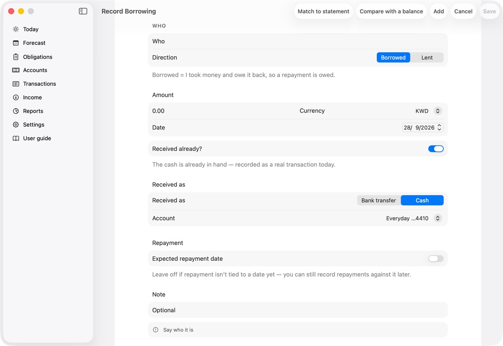Open Transactions in sidebar
The width and height of the screenshot is (503, 346).
coord(48,84)
